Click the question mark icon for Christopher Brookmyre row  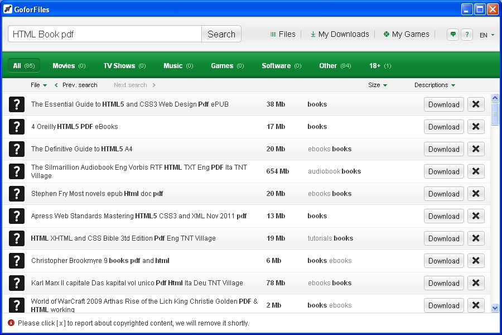17,261
